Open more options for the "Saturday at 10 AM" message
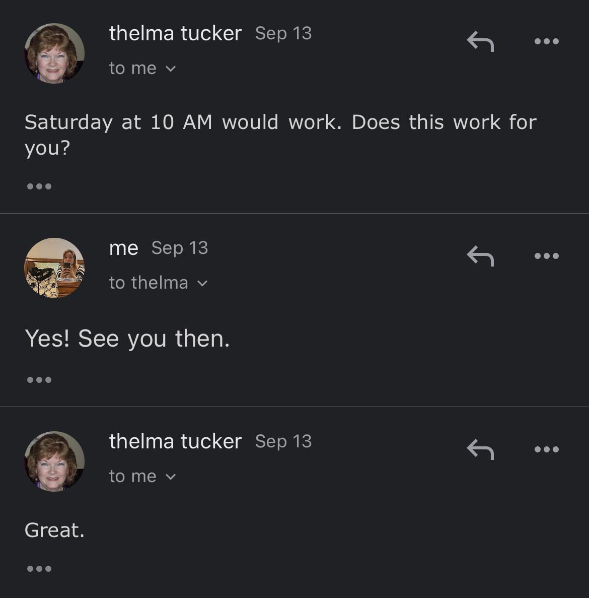 point(547,41)
